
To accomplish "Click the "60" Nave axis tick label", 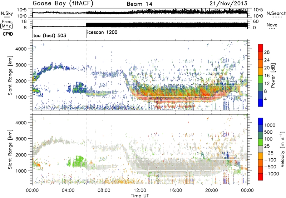I will tap(256, 21).
